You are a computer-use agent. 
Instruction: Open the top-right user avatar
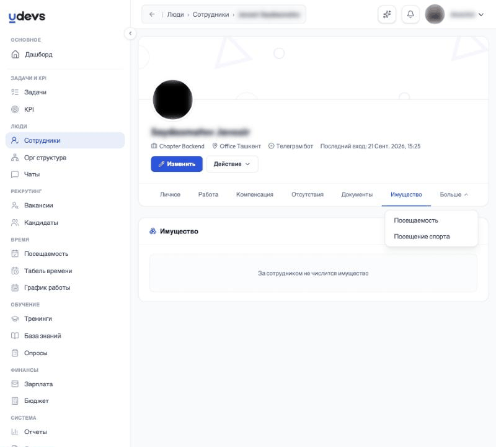pyautogui.click(x=435, y=14)
